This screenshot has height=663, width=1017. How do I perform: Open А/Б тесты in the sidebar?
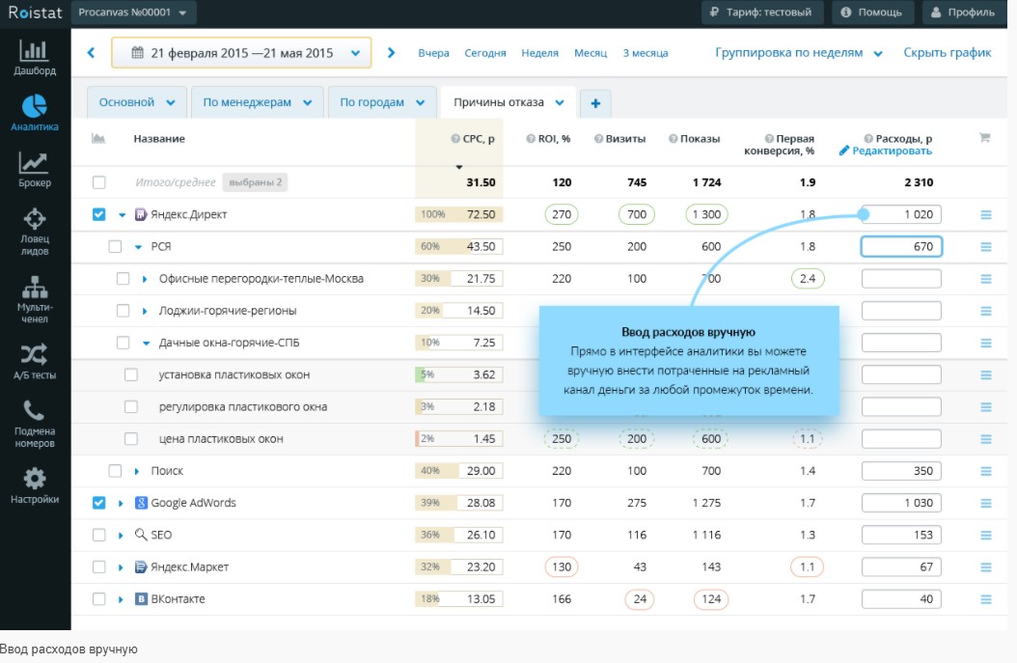pyautogui.click(x=35, y=361)
